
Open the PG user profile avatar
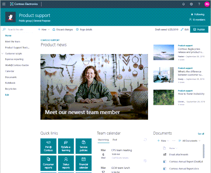[x=206, y=4]
